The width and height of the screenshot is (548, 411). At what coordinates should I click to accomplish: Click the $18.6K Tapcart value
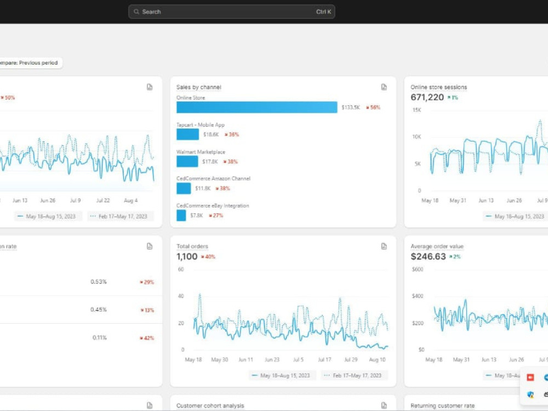pyautogui.click(x=211, y=134)
